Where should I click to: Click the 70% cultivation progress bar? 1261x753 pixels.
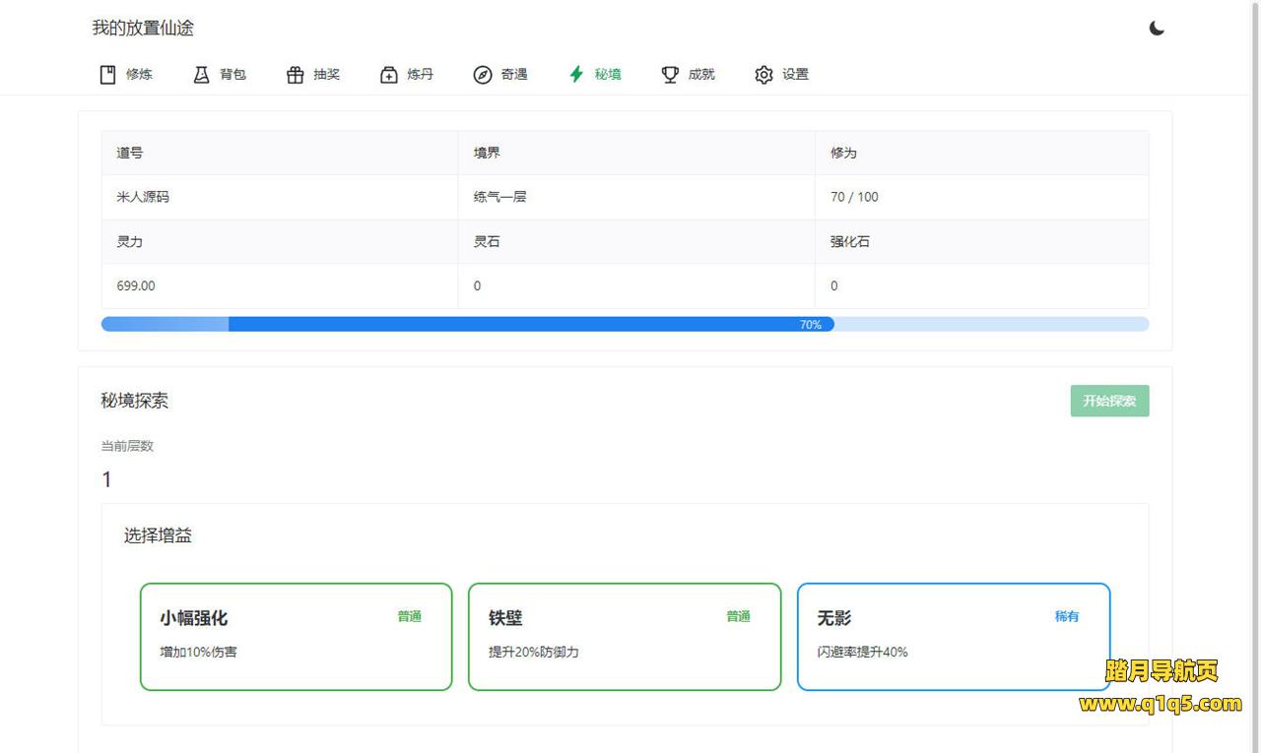click(x=625, y=325)
